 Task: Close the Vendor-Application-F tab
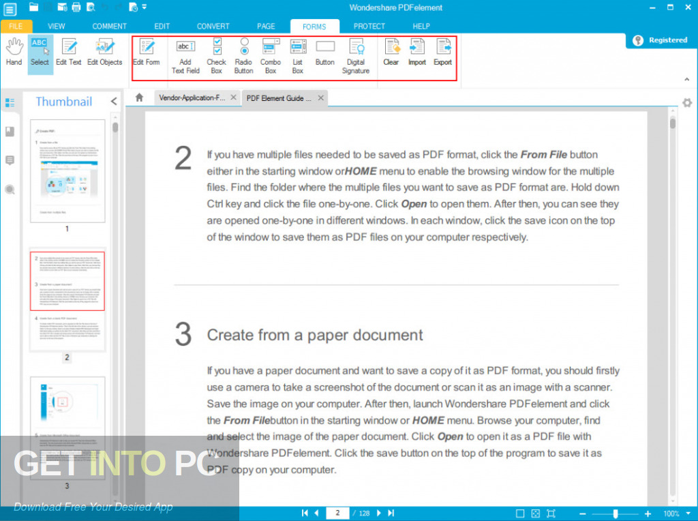click(x=233, y=97)
